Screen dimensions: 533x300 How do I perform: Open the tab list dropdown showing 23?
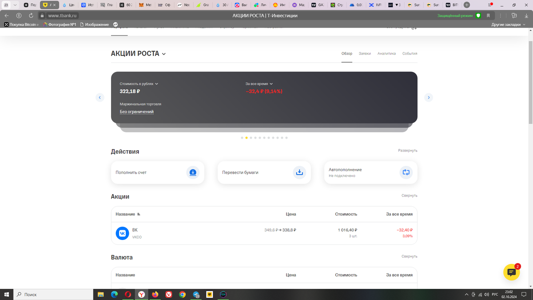pyautogui.click(x=11, y=5)
